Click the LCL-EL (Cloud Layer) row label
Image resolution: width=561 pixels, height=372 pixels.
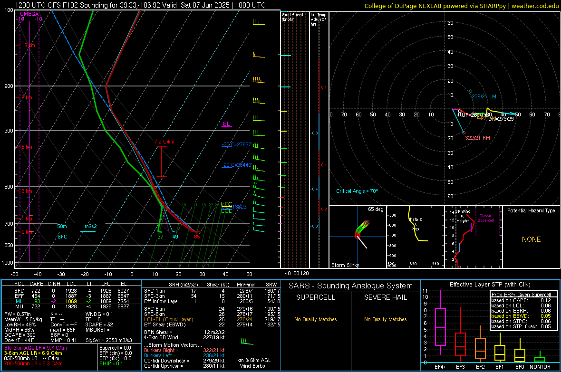168,319
